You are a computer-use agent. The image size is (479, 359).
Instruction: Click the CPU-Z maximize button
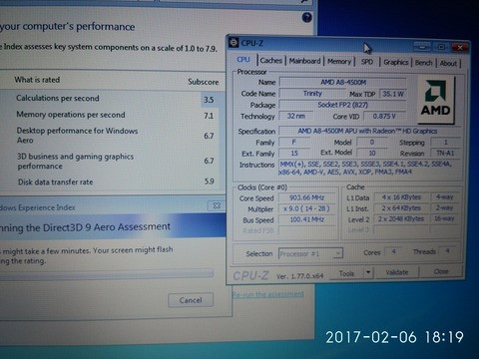tap(441, 47)
